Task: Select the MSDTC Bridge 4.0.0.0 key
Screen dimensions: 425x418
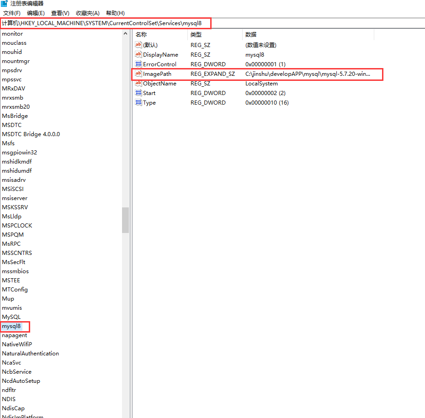Action: [x=31, y=134]
